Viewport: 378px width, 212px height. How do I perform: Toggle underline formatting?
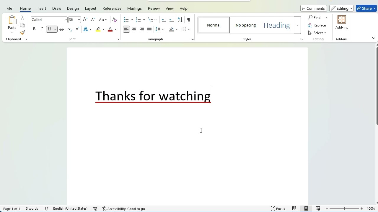pyautogui.click(x=49, y=29)
